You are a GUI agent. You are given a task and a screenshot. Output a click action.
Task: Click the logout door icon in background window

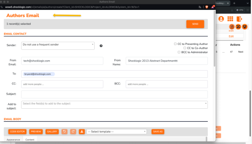(239, 19)
